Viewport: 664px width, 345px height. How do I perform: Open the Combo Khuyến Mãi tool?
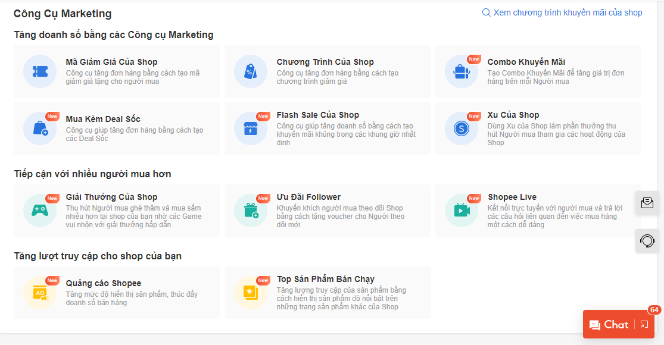[x=462, y=71]
